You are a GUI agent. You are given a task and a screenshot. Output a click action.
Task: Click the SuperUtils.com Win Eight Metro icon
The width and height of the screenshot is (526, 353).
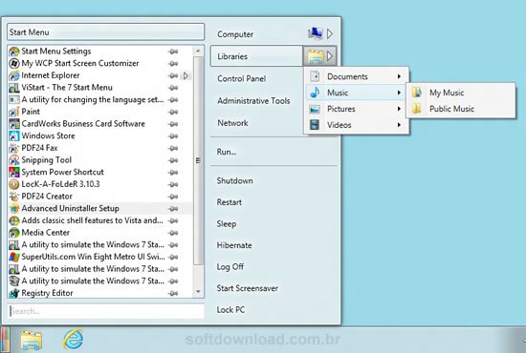tap(14, 257)
